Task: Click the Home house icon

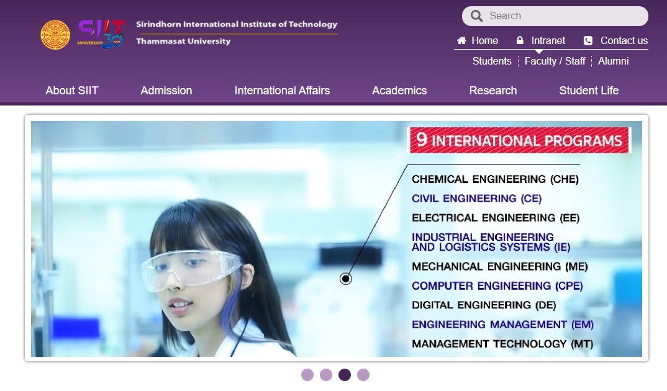Action: tap(461, 40)
